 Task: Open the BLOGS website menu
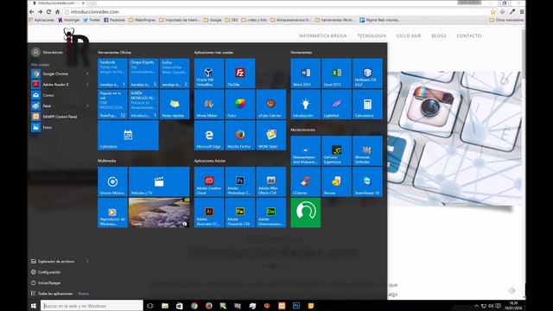click(x=439, y=35)
